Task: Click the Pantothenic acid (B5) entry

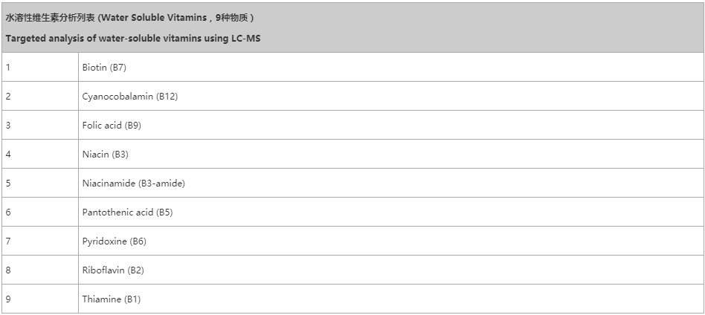Action: (127, 212)
